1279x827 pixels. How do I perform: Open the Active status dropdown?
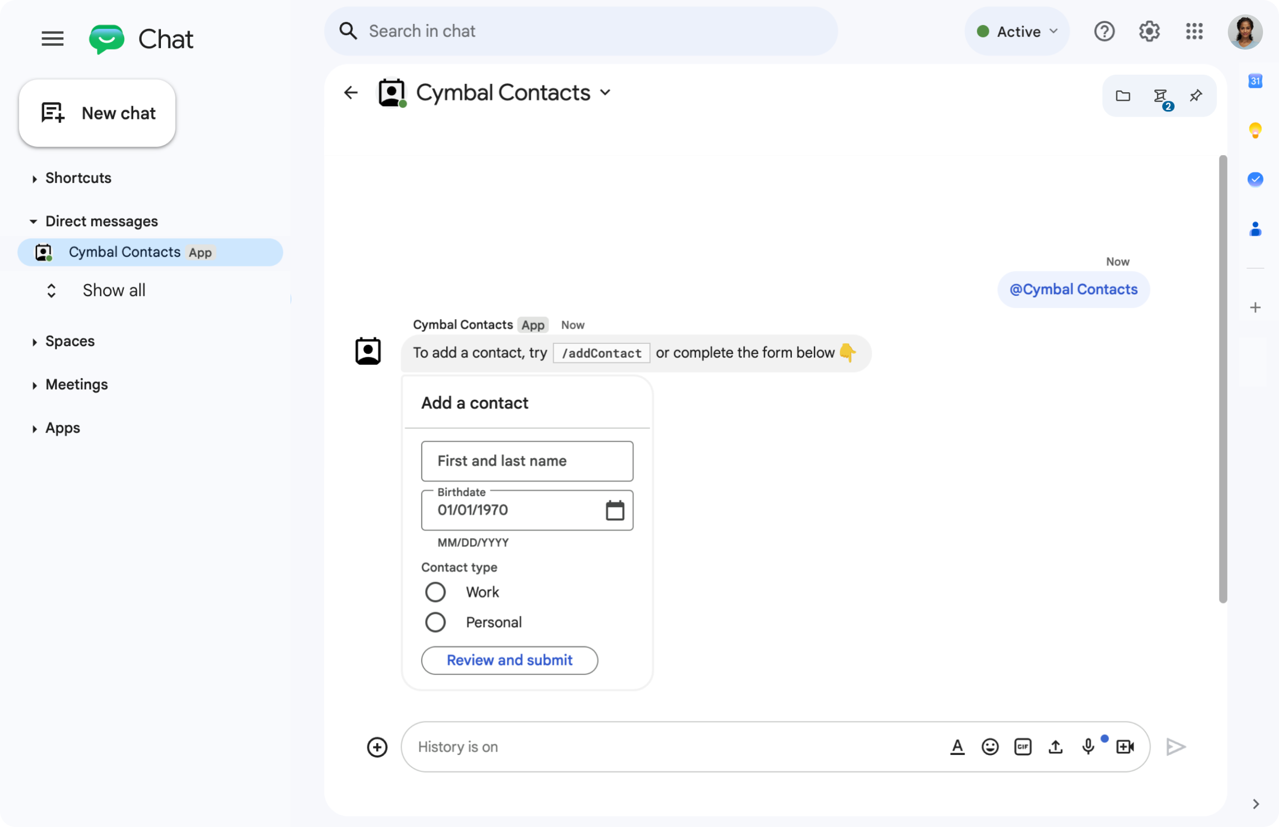[1017, 31]
